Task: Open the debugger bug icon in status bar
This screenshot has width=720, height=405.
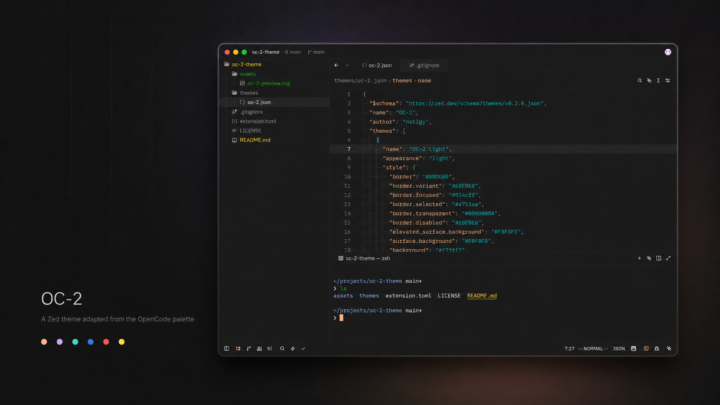Action: 657,349
